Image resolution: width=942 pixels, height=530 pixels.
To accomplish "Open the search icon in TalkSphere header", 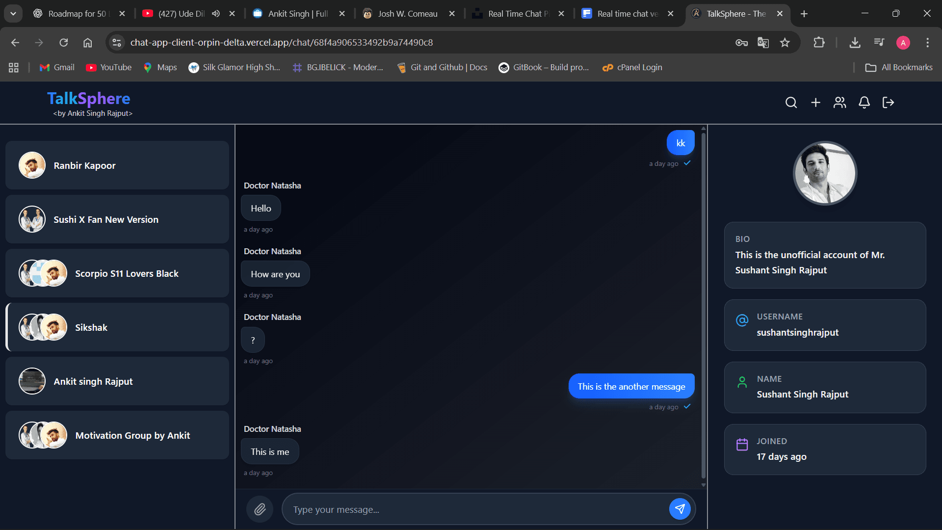I will (791, 103).
